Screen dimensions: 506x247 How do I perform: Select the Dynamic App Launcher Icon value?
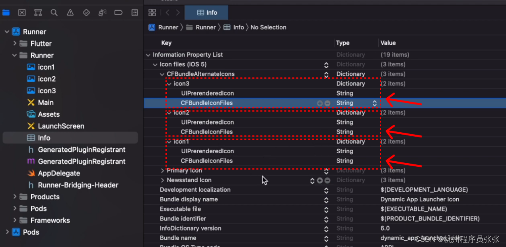click(420, 199)
